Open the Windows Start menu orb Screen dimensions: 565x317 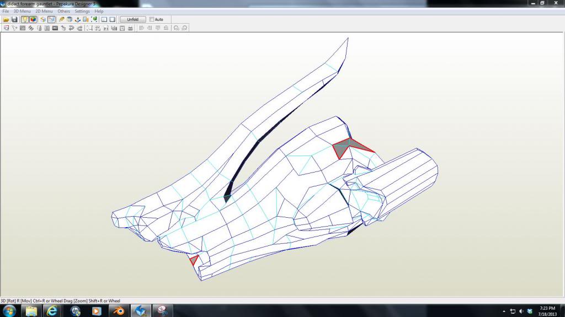pos(9,310)
